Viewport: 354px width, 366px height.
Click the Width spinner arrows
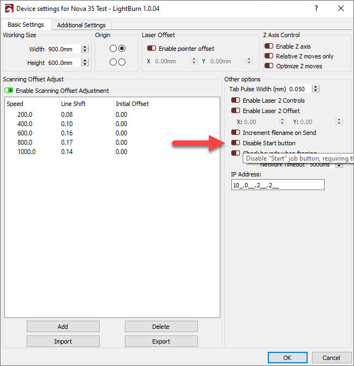click(x=85, y=49)
